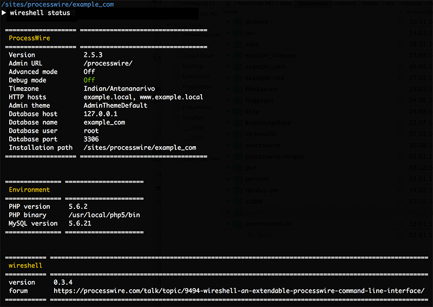Click the AdminThemeDefault value
The image size is (433, 307).
point(115,105)
